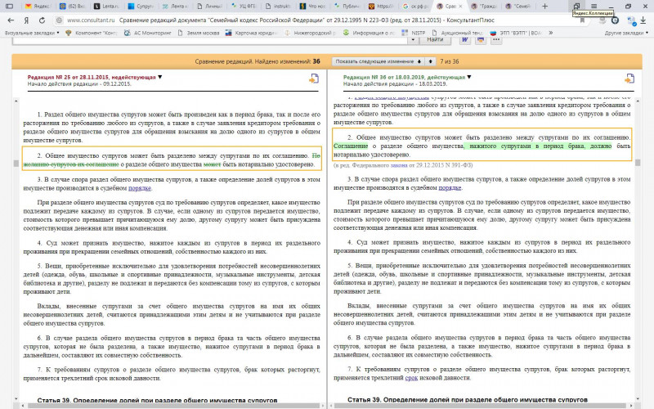
Task: Switch to the 'Что нов' tab
Action: (312, 7)
